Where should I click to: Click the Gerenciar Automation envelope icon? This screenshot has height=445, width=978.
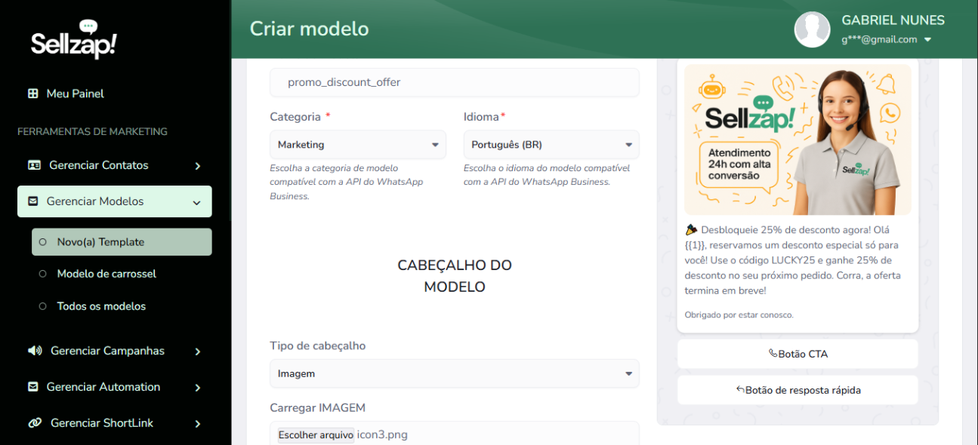(32, 387)
